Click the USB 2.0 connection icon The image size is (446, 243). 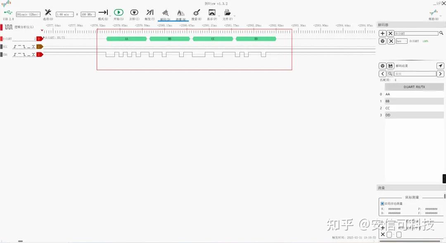[x=8, y=12]
